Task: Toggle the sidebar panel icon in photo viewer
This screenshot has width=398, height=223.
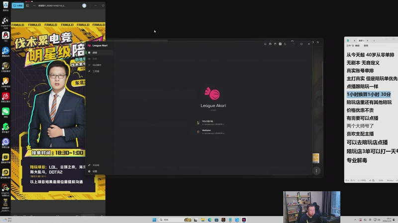Action: [27, 5]
